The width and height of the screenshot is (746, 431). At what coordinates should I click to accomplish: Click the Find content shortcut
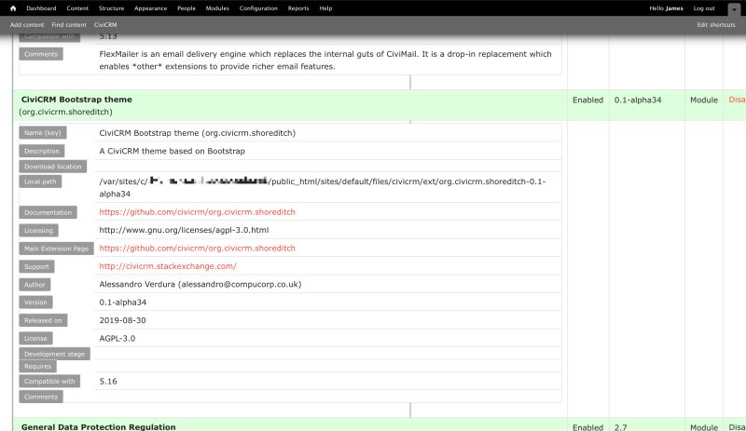[69, 25]
